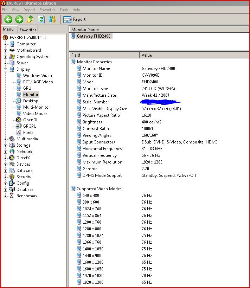Switch to the Favorites tab
Screen dimensions: 250x288
pos(28,30)
